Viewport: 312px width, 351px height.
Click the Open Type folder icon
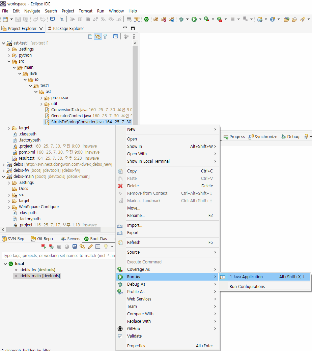click(x=286, y=20)
